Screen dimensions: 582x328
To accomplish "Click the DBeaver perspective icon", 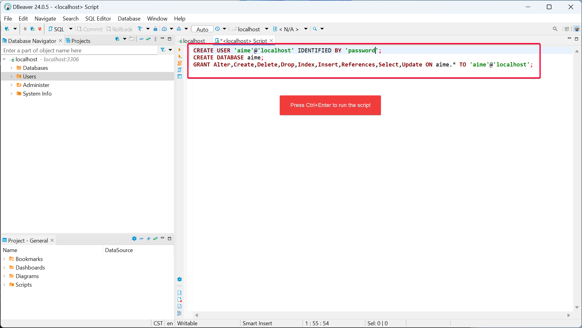I will (576, 29).
